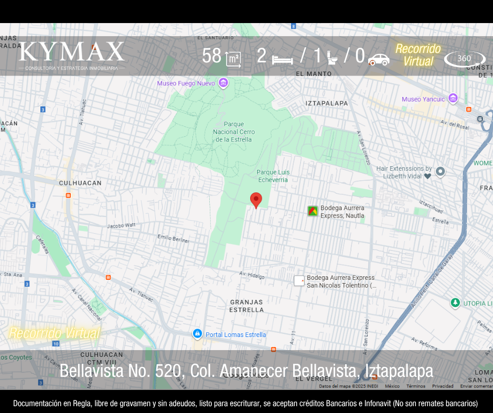Click the Bodega Aurrera Express Nautla logo

313,211
